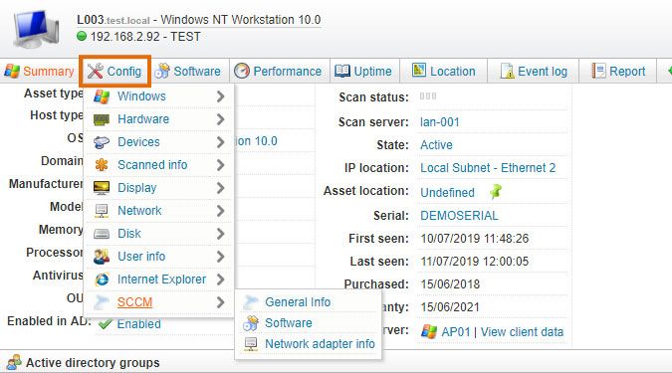Viewport: 672px width, 373px height.
Task: Expand the Hardware submenu arrow
Action: click(x=220, y=119)
